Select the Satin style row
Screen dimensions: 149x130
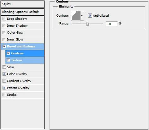tap(22, 67)
